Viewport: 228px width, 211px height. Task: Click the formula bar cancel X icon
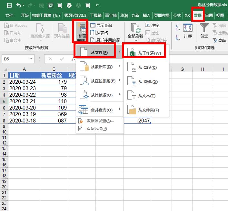(x=50, y=59)
